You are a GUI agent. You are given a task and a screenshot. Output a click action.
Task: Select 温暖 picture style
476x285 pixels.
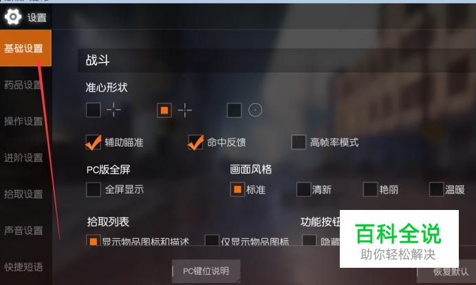(437, 189)
